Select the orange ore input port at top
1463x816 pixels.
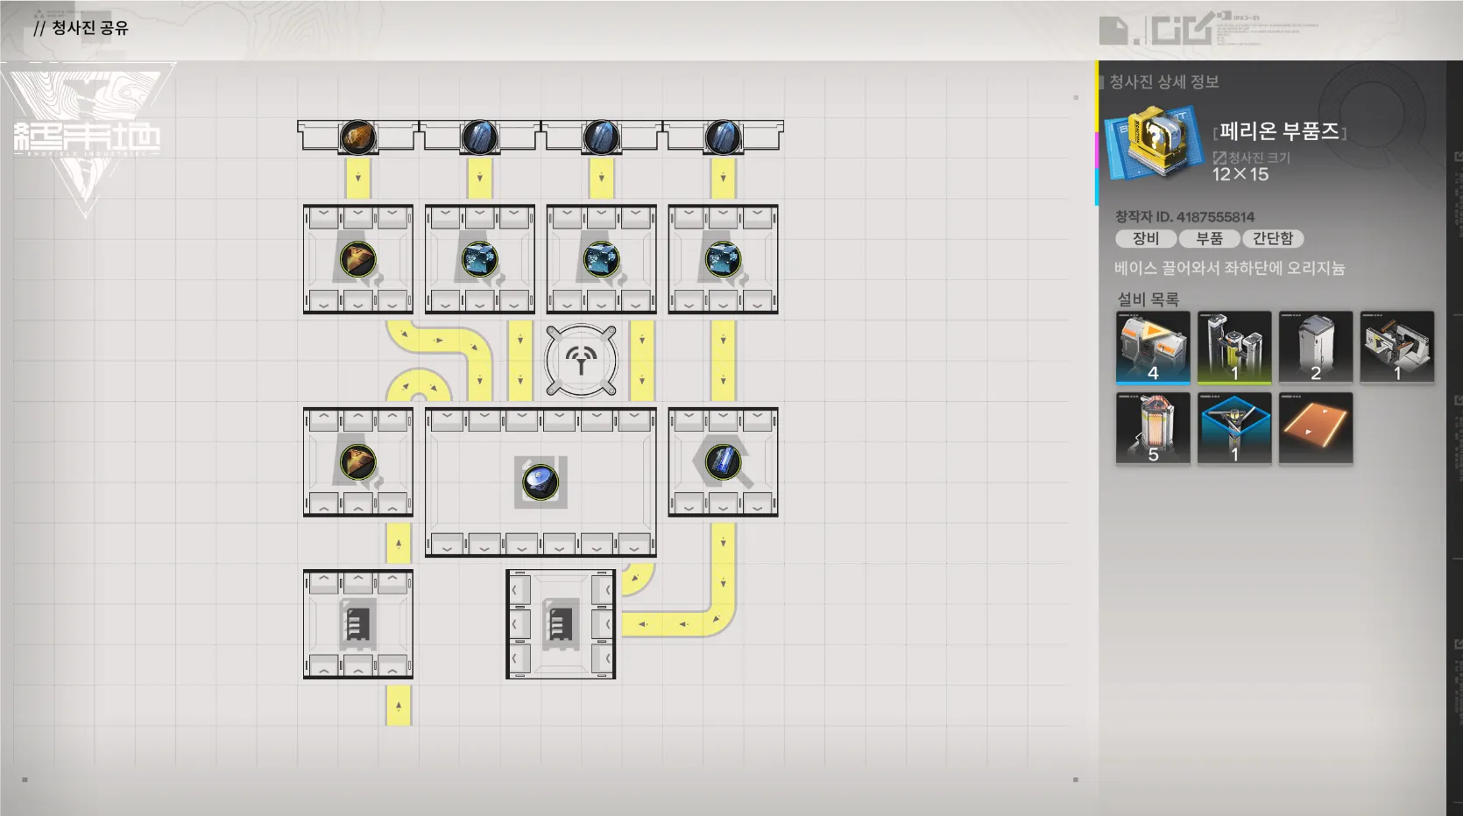[x=357, y=137]
